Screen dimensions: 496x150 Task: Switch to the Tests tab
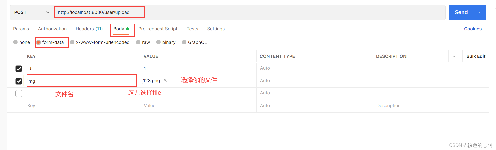(x=192, y=29)
